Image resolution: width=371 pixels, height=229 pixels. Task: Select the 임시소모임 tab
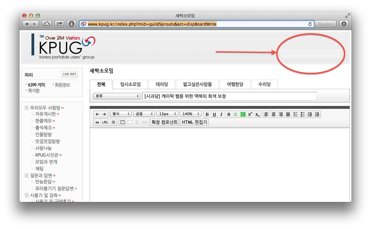[x=130, y=84]
